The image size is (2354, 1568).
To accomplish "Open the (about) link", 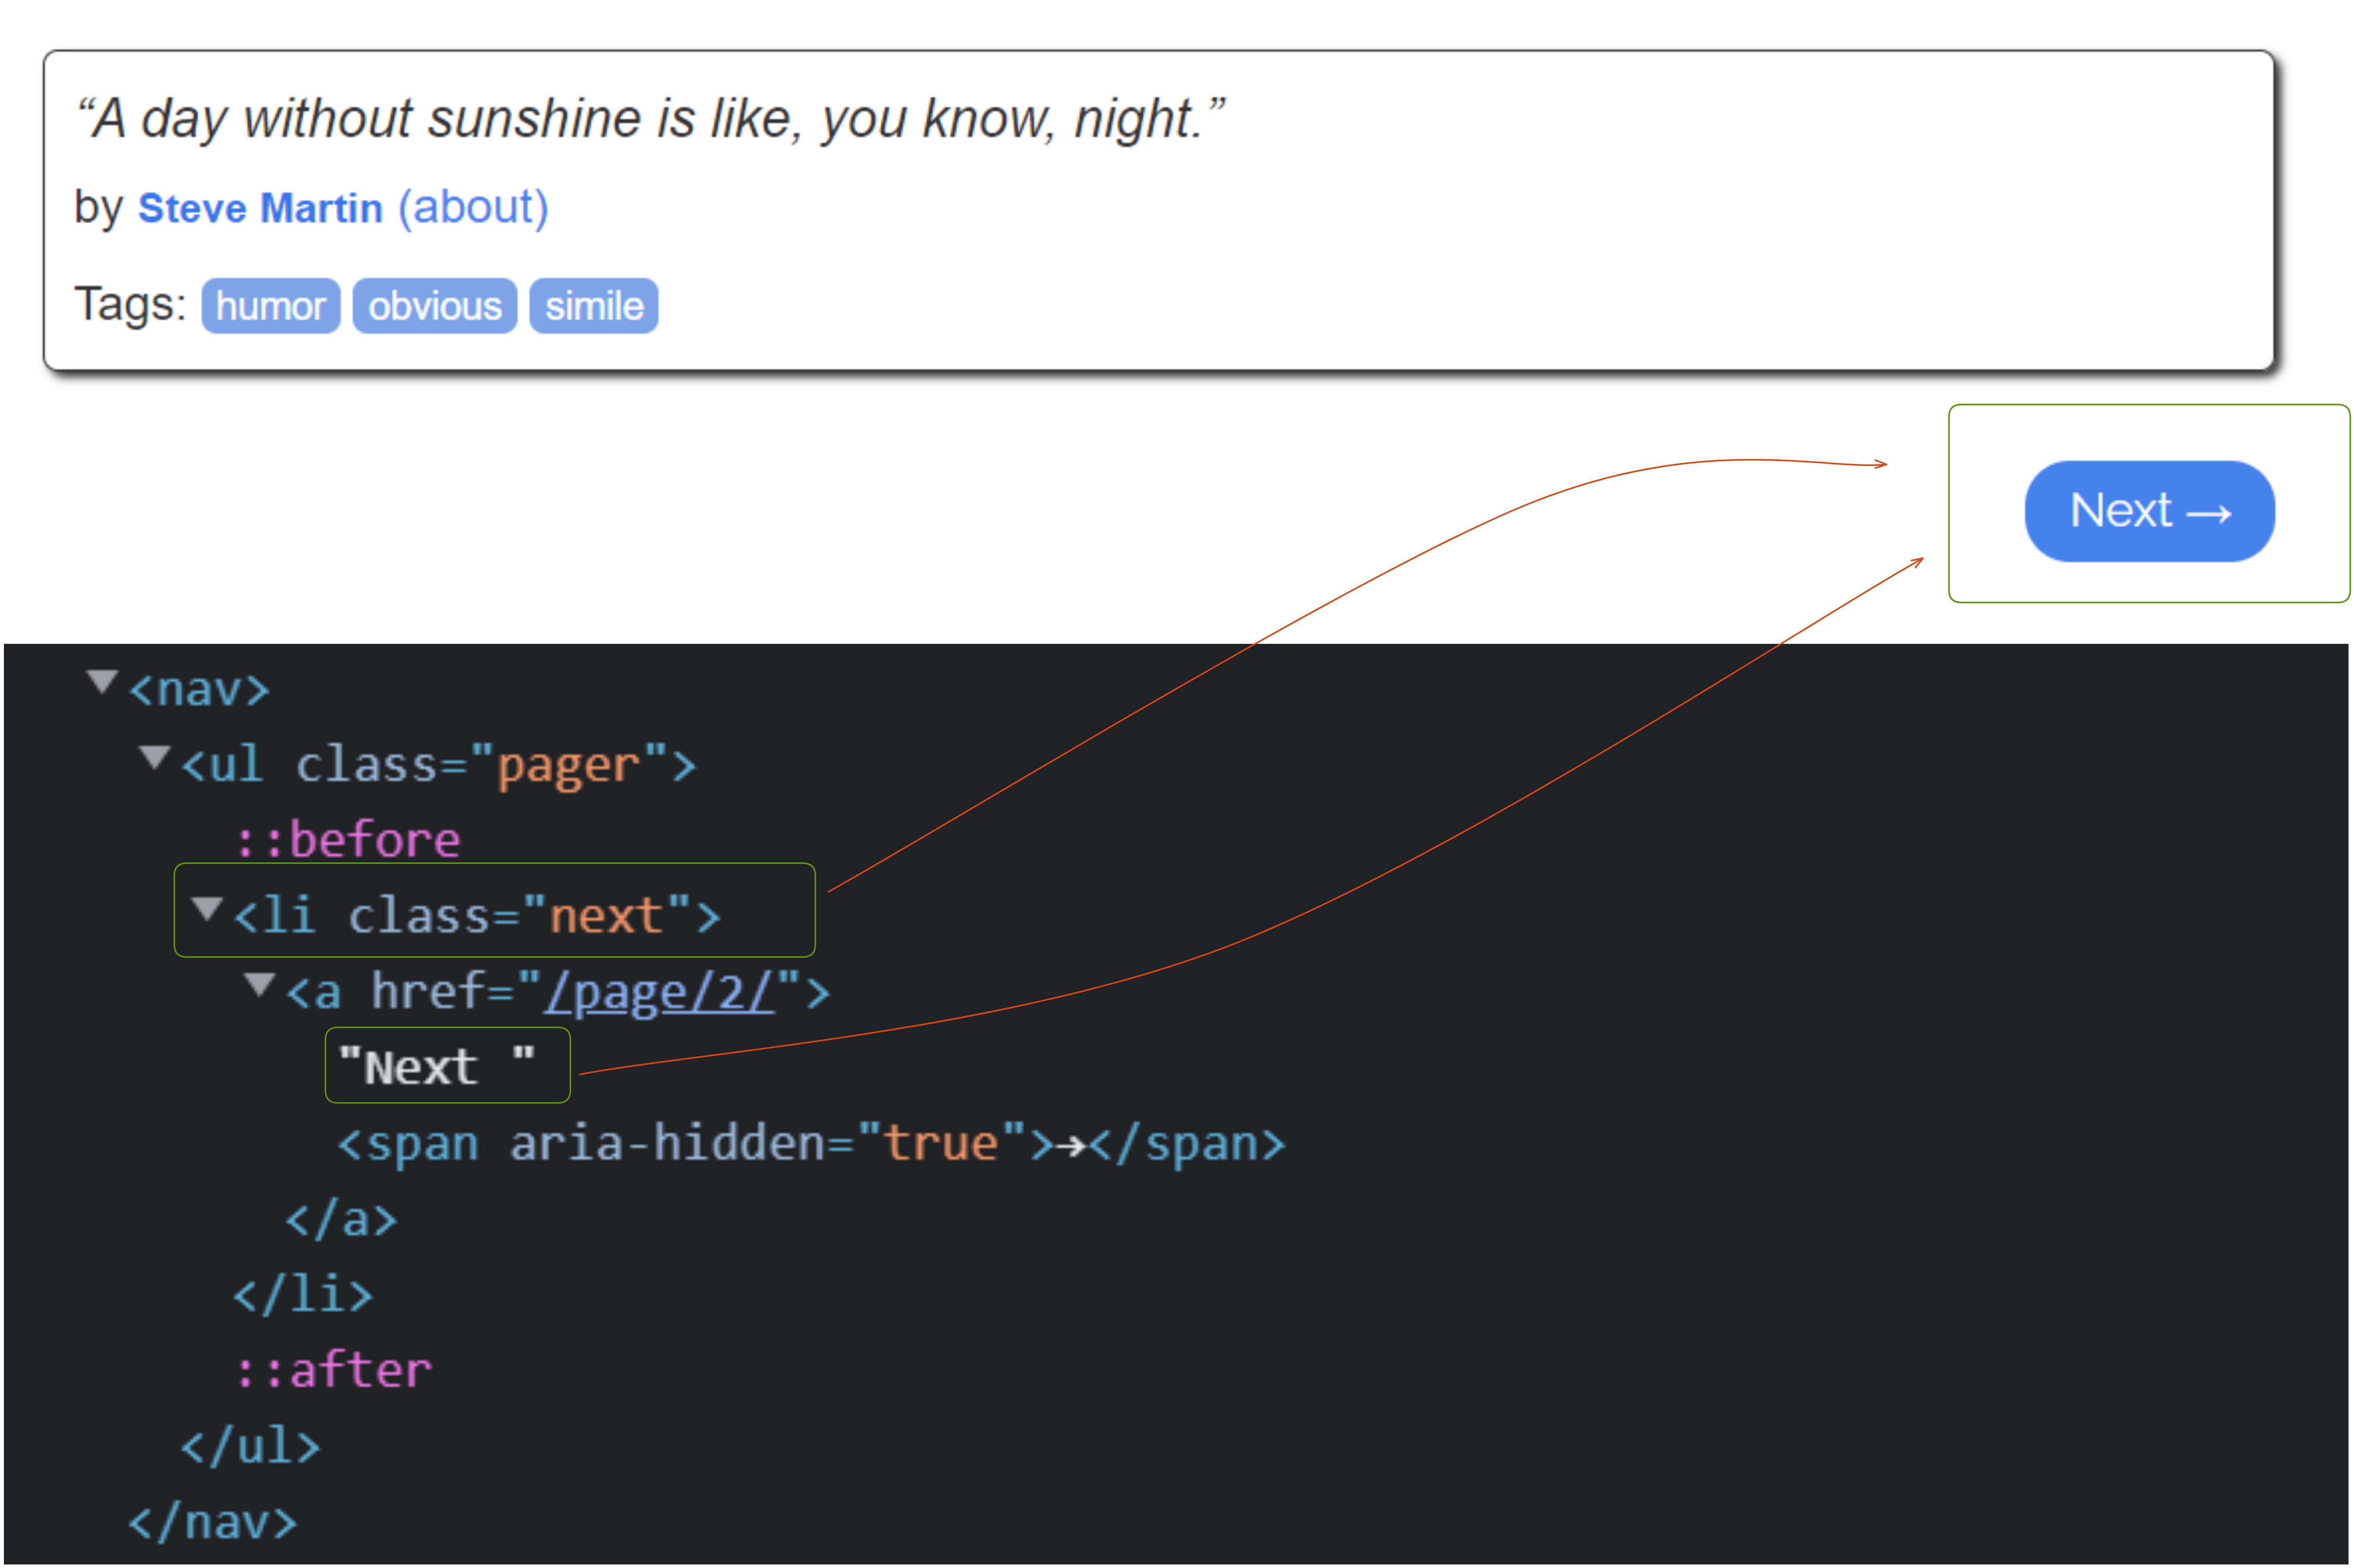I will [x=473, y=208].
